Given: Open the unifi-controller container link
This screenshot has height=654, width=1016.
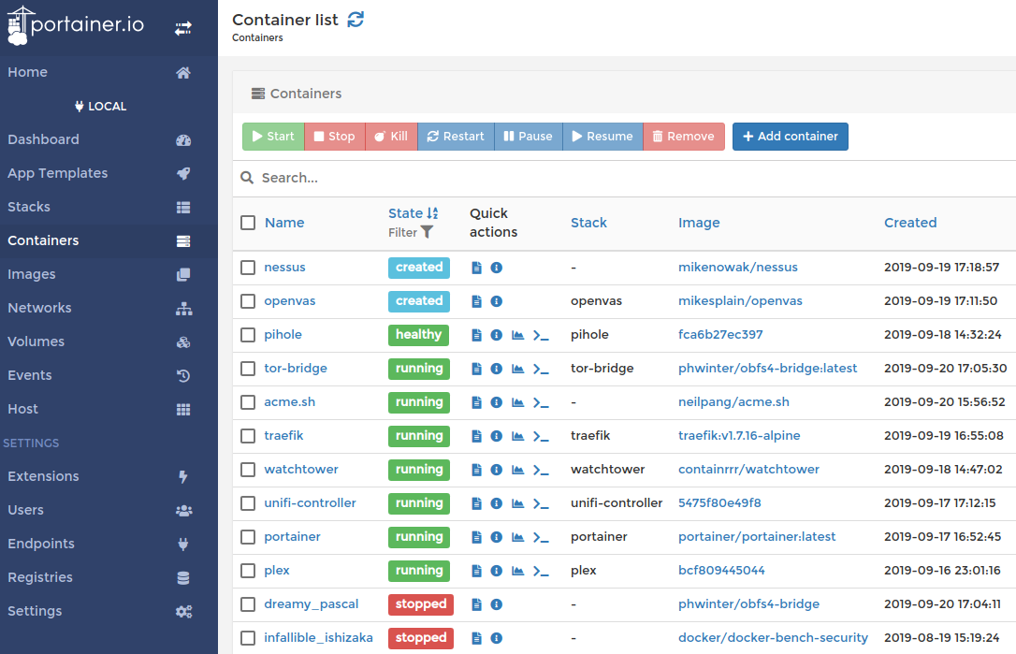Looking at the screenshot, I should pyautogui.click(x=310, y=503).
